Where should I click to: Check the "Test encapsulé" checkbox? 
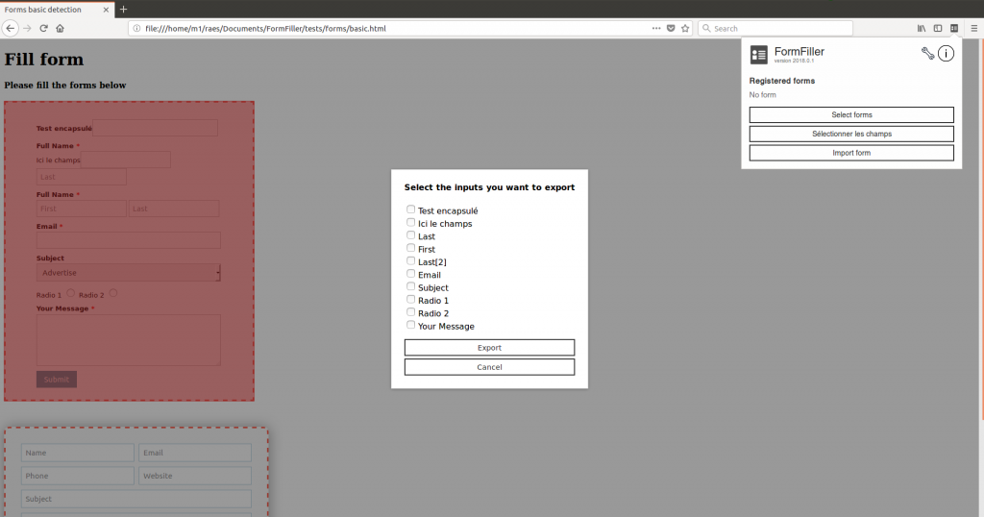click(411, 209)
